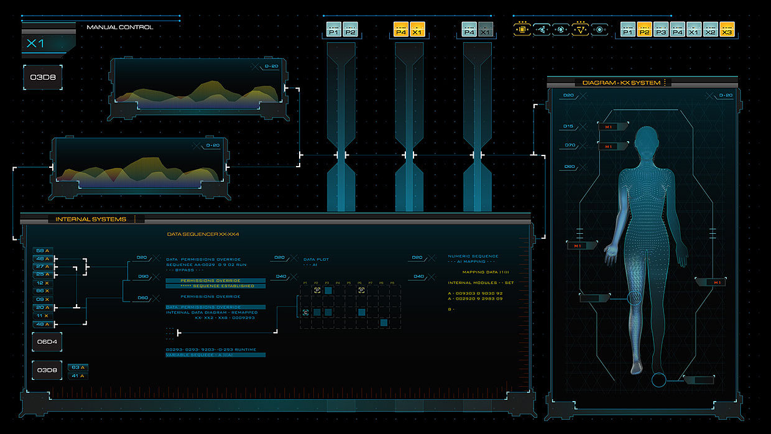Click the D15 label in the KX diagram
The width and height of the screenshot is (771, 434).
tap(568, 126)
